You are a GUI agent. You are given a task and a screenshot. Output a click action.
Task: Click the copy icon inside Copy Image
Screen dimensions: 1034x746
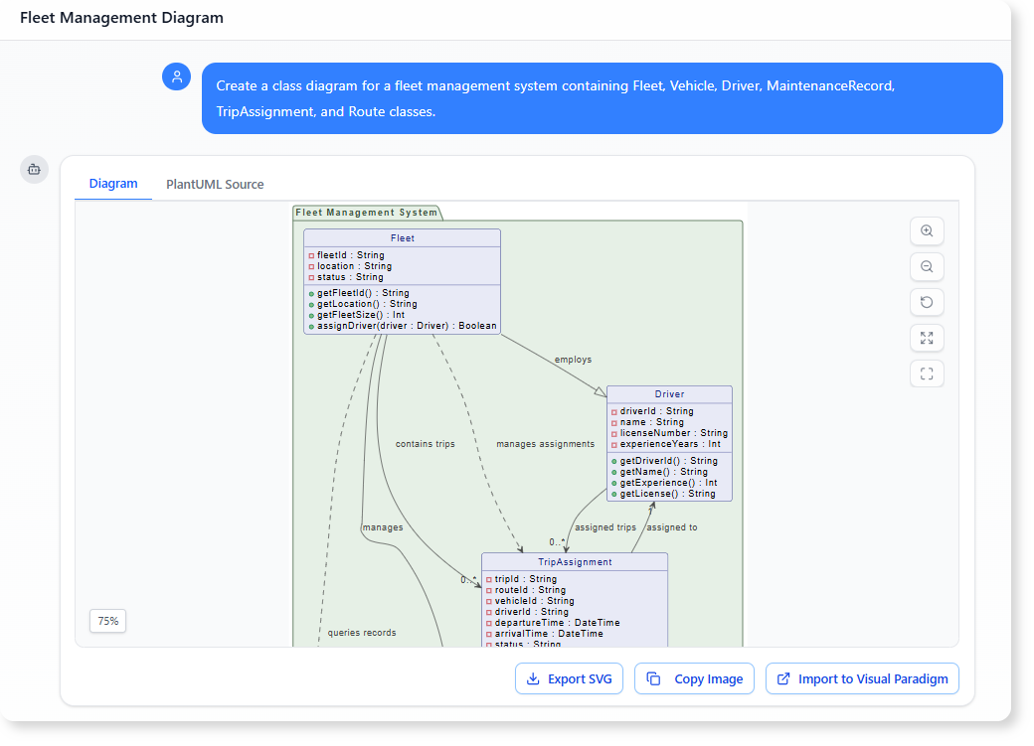point(652,678)
